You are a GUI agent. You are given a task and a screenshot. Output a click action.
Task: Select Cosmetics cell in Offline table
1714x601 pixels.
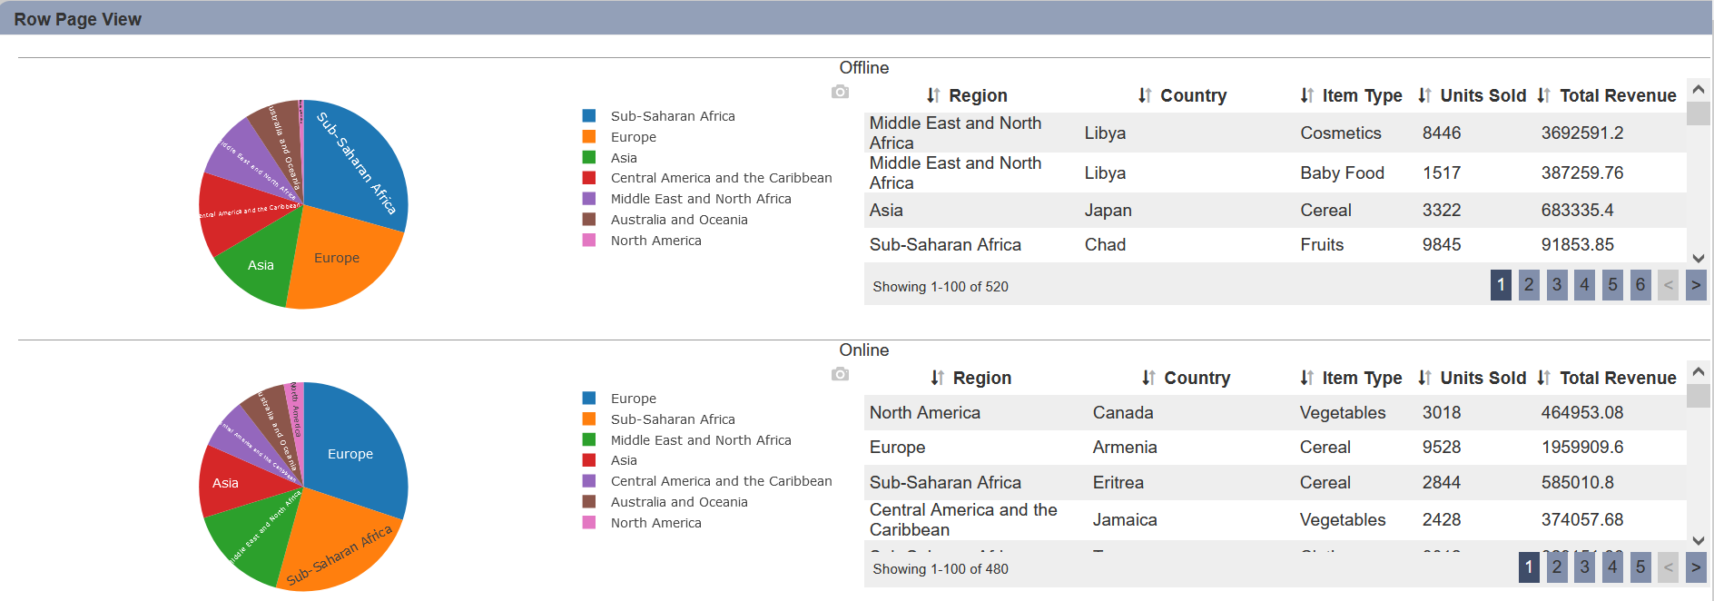[x=1341, y=133]
